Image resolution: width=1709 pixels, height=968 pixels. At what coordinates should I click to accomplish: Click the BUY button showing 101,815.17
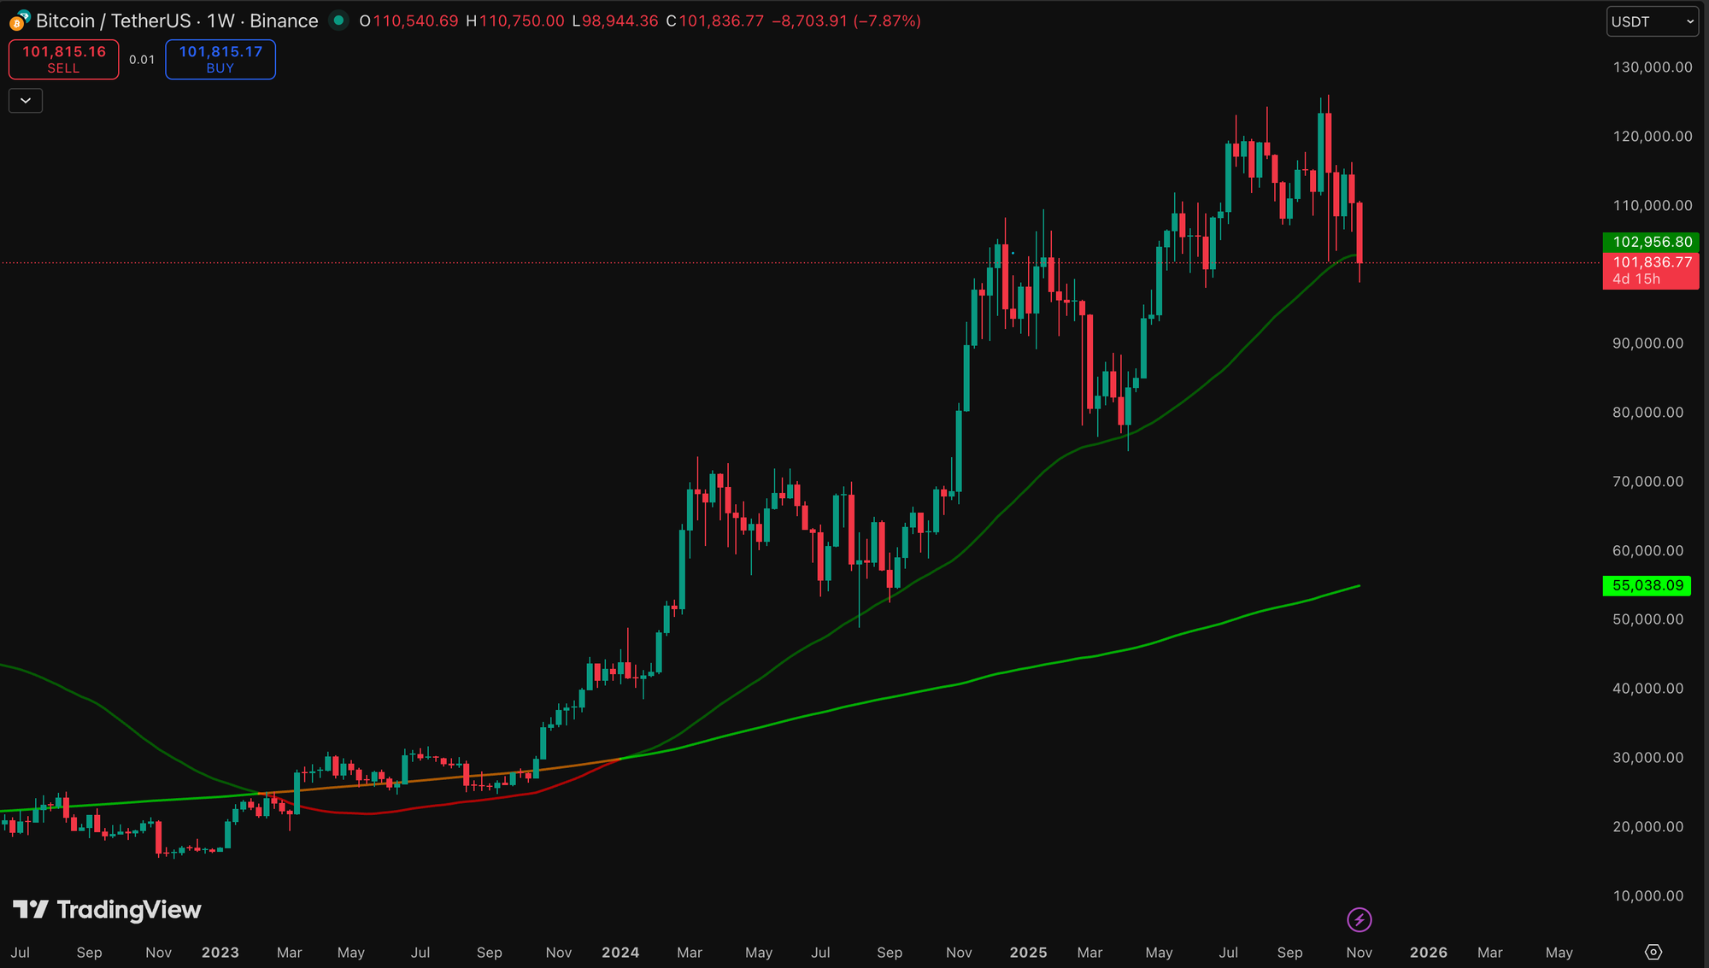pyautogui.click(x=220, y=59)
